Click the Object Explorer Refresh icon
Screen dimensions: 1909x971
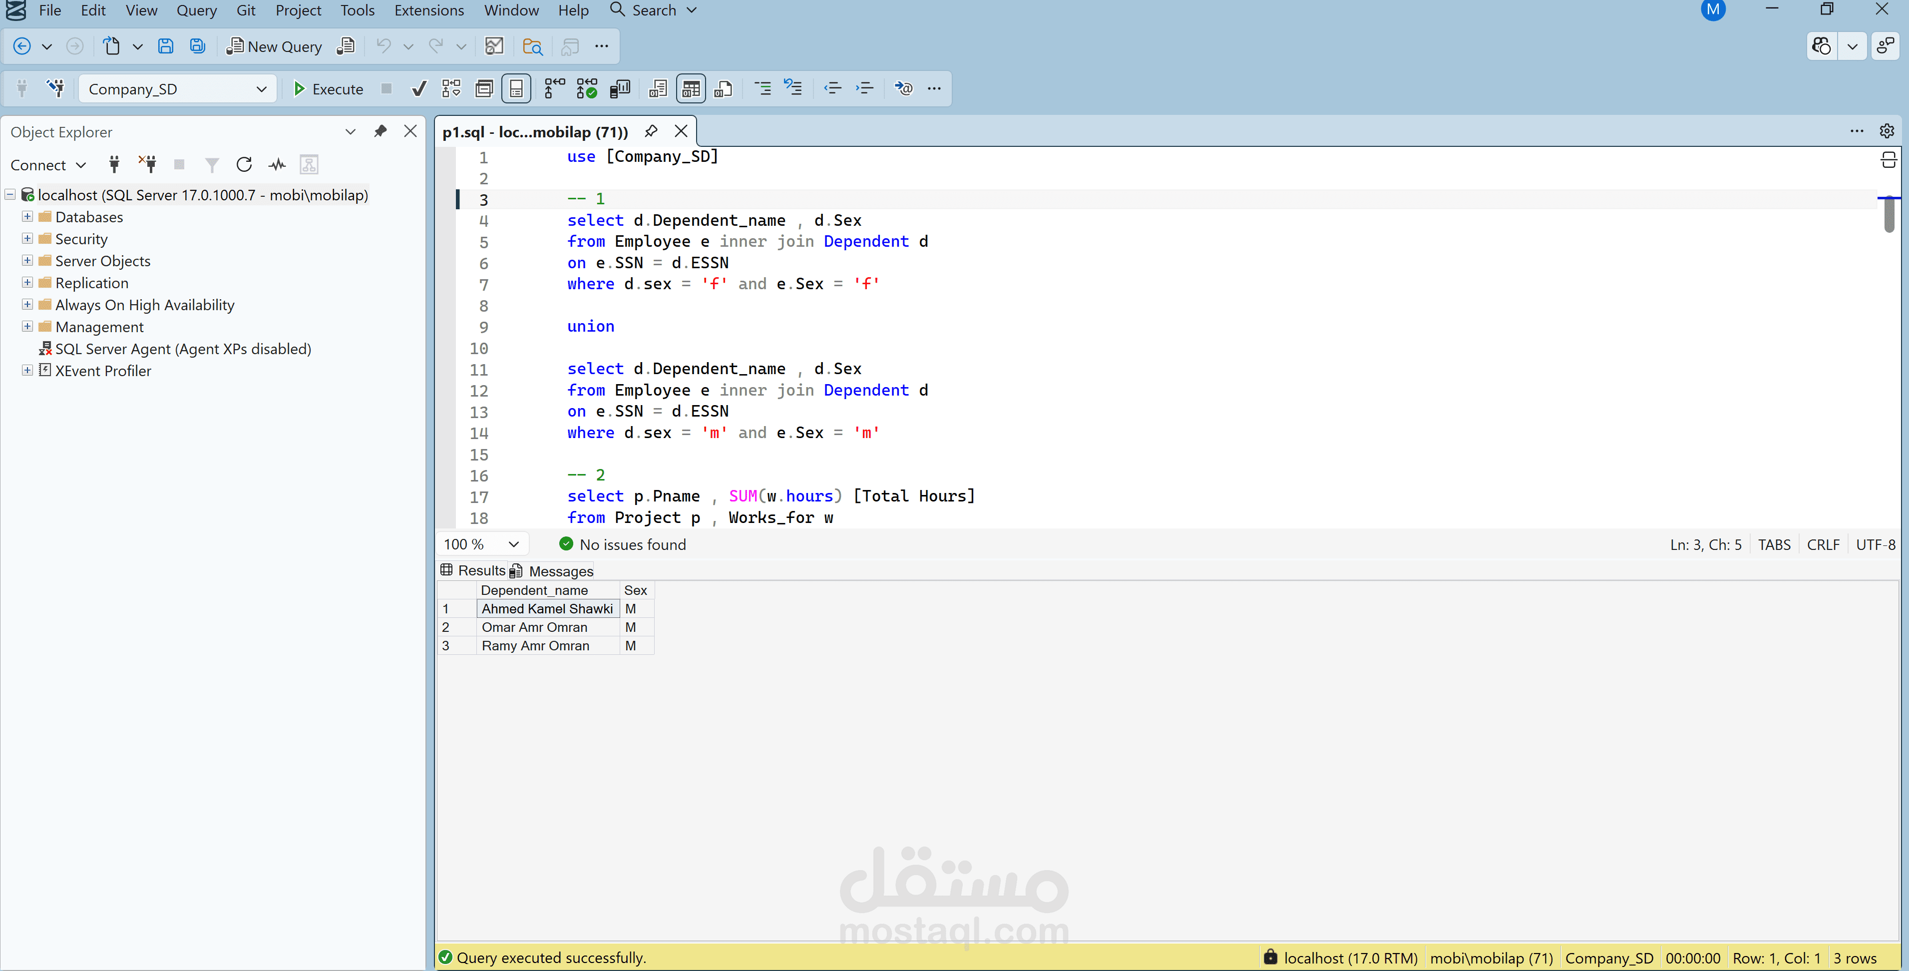[x=244, y=164]
